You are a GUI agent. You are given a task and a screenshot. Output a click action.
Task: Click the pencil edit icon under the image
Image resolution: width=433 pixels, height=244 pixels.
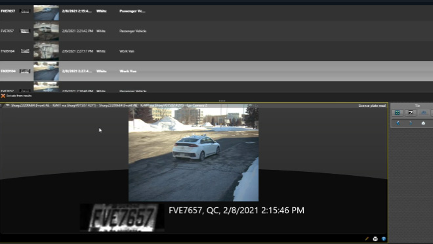pyautogui.click(x=367, y=239)
